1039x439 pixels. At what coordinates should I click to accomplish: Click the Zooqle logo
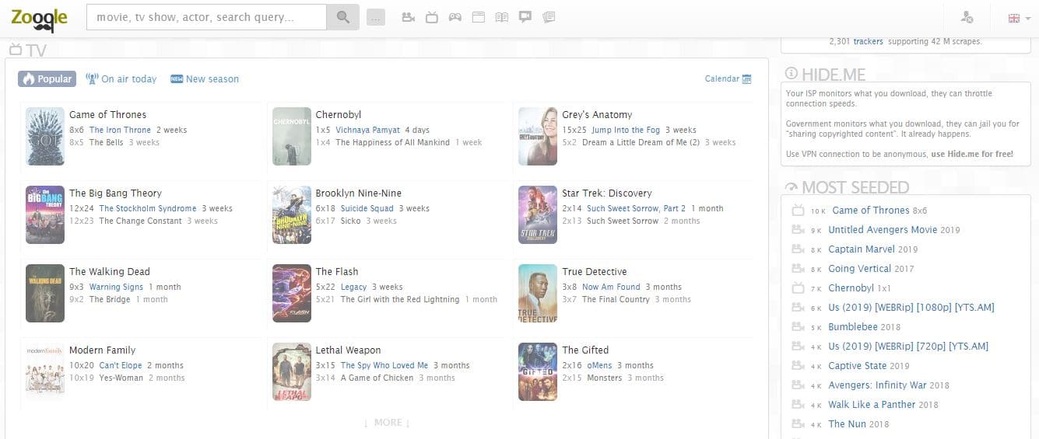(38, 17)
